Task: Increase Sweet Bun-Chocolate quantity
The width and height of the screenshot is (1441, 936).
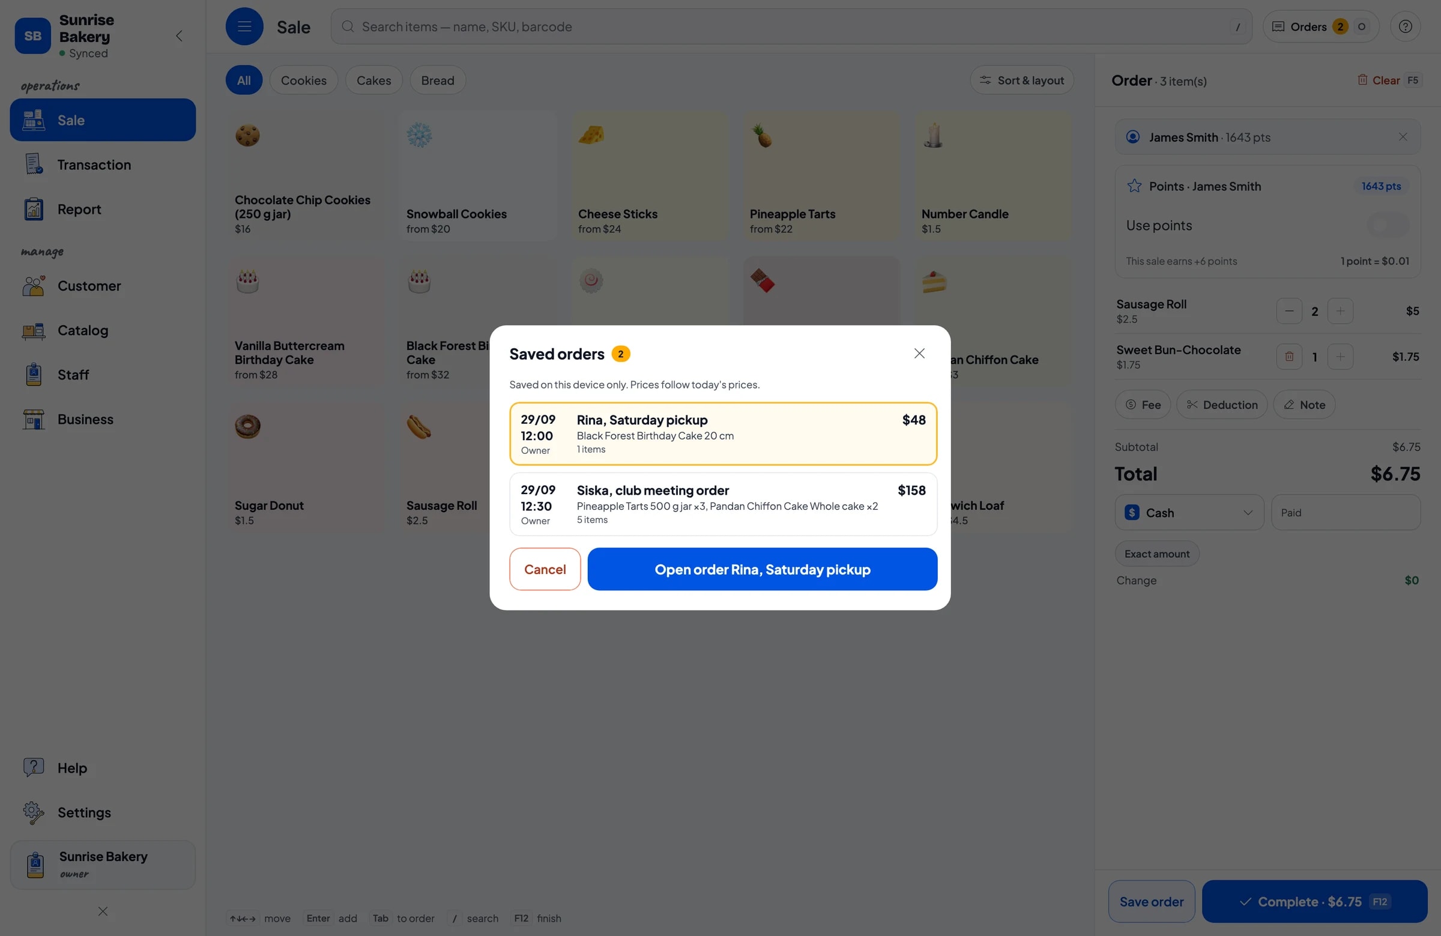Action: coord(1340,357)
